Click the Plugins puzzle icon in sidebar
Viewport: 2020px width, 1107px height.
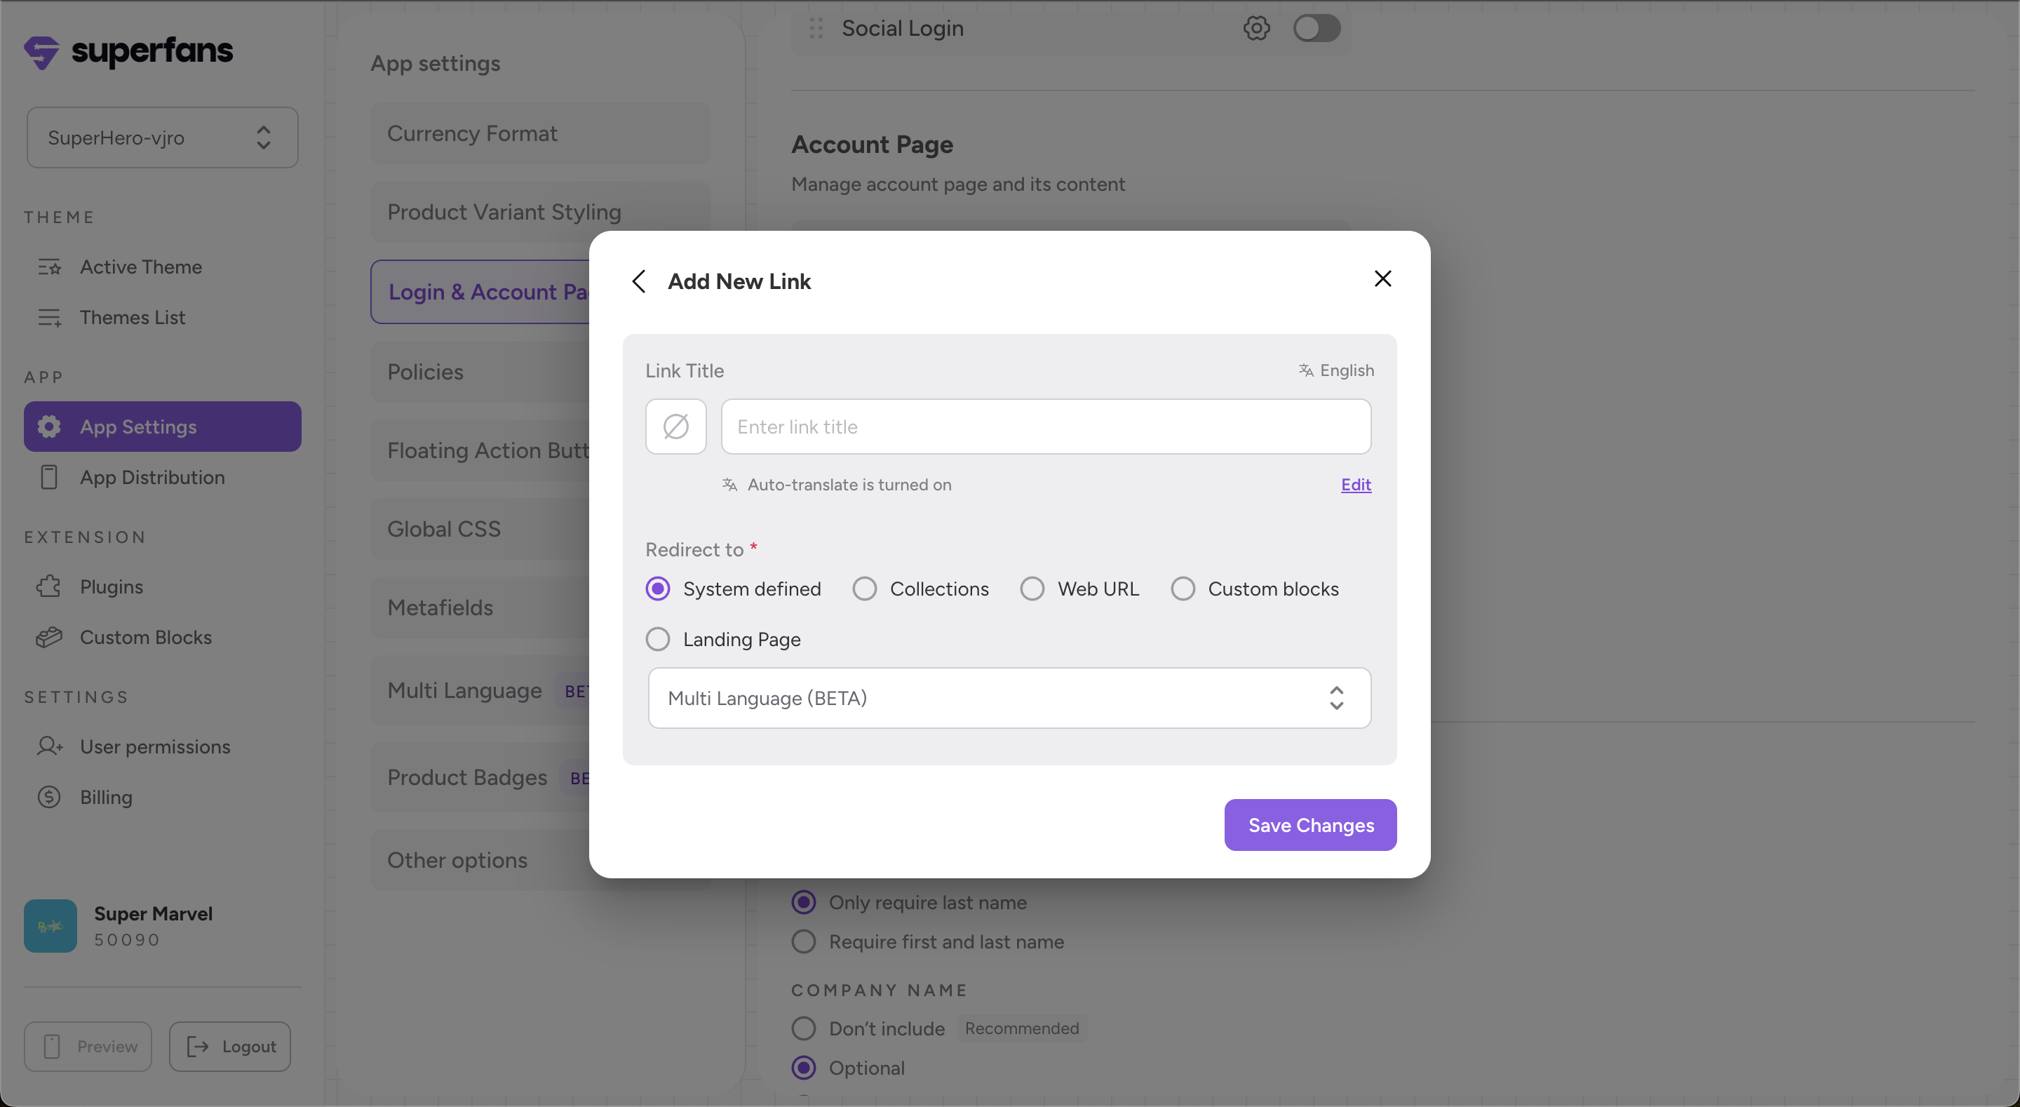pyautogui.click(x=48, y=586)
